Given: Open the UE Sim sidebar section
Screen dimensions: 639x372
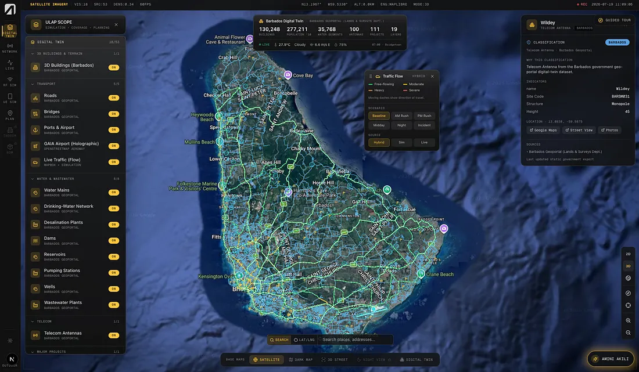Looking at the screenshot, I should coord(10,98).
